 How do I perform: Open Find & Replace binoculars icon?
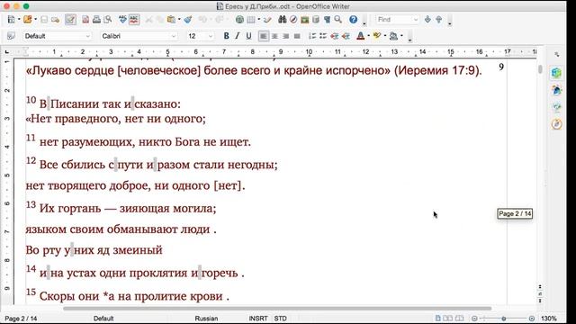[282, 20]
